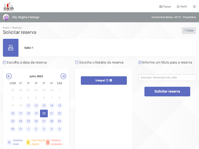
Task: Click the Horários ocupados blocked icon
Action: [x=48, y=142]
